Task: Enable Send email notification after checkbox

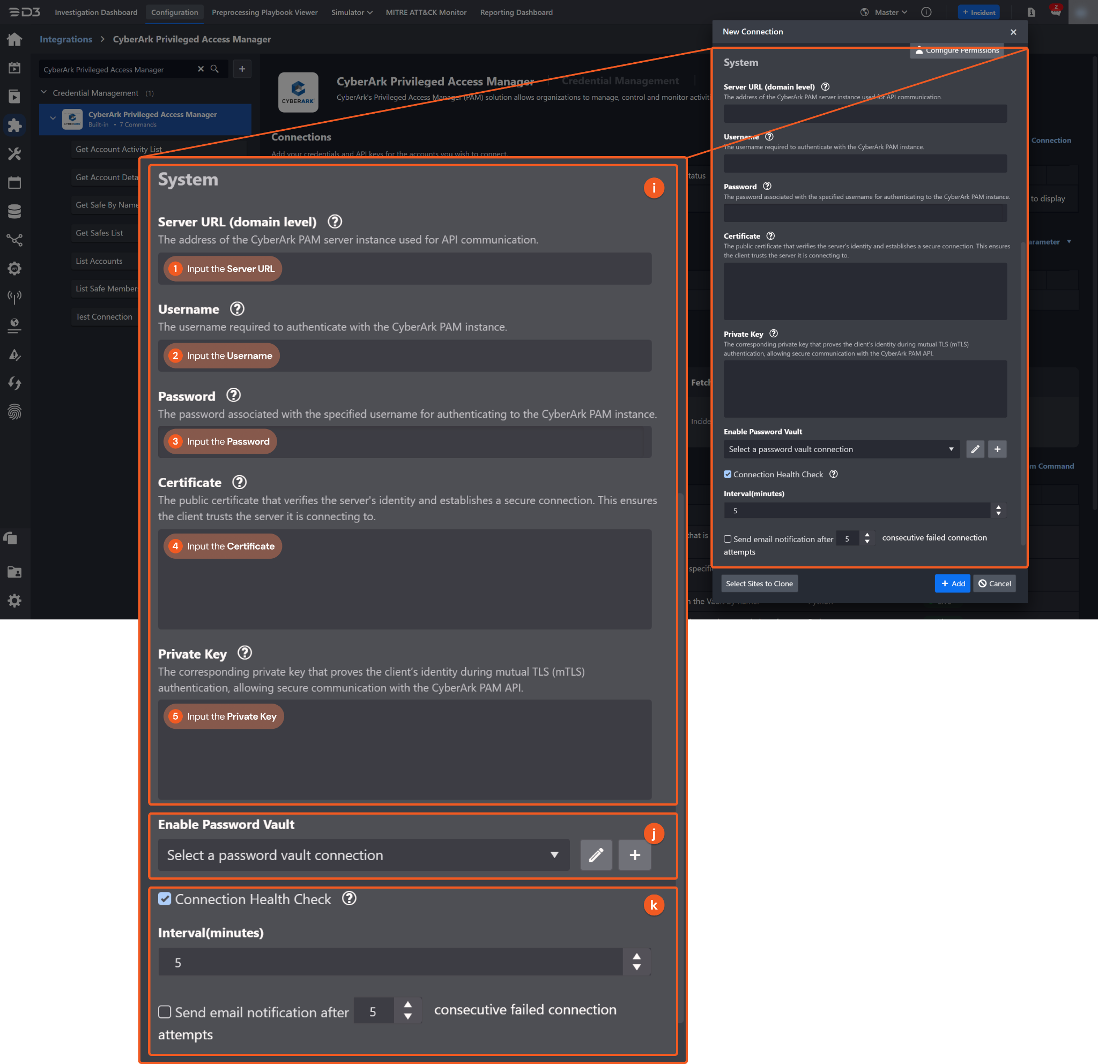Action: tap(727, 538)
